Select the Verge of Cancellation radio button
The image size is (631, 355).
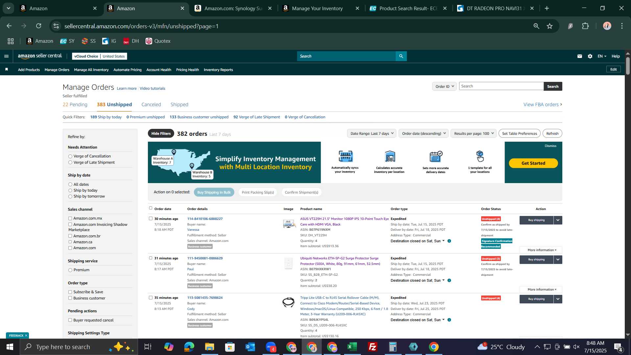point(70,156)
